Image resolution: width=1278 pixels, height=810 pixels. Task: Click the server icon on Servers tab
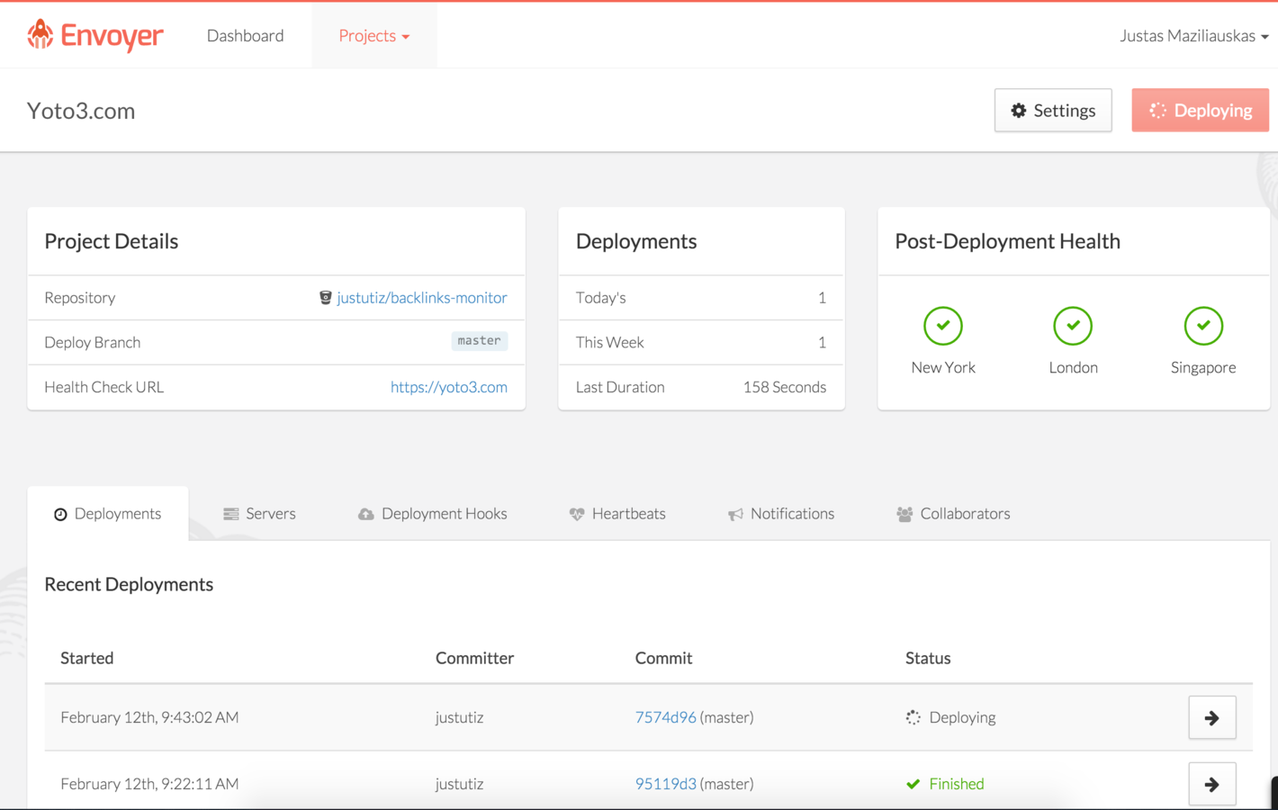231,514
